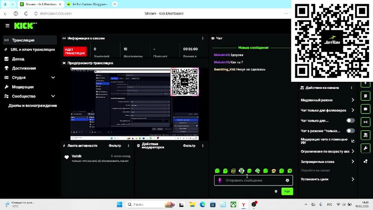Open new browser tab with plus button

[x=115, y=4]
